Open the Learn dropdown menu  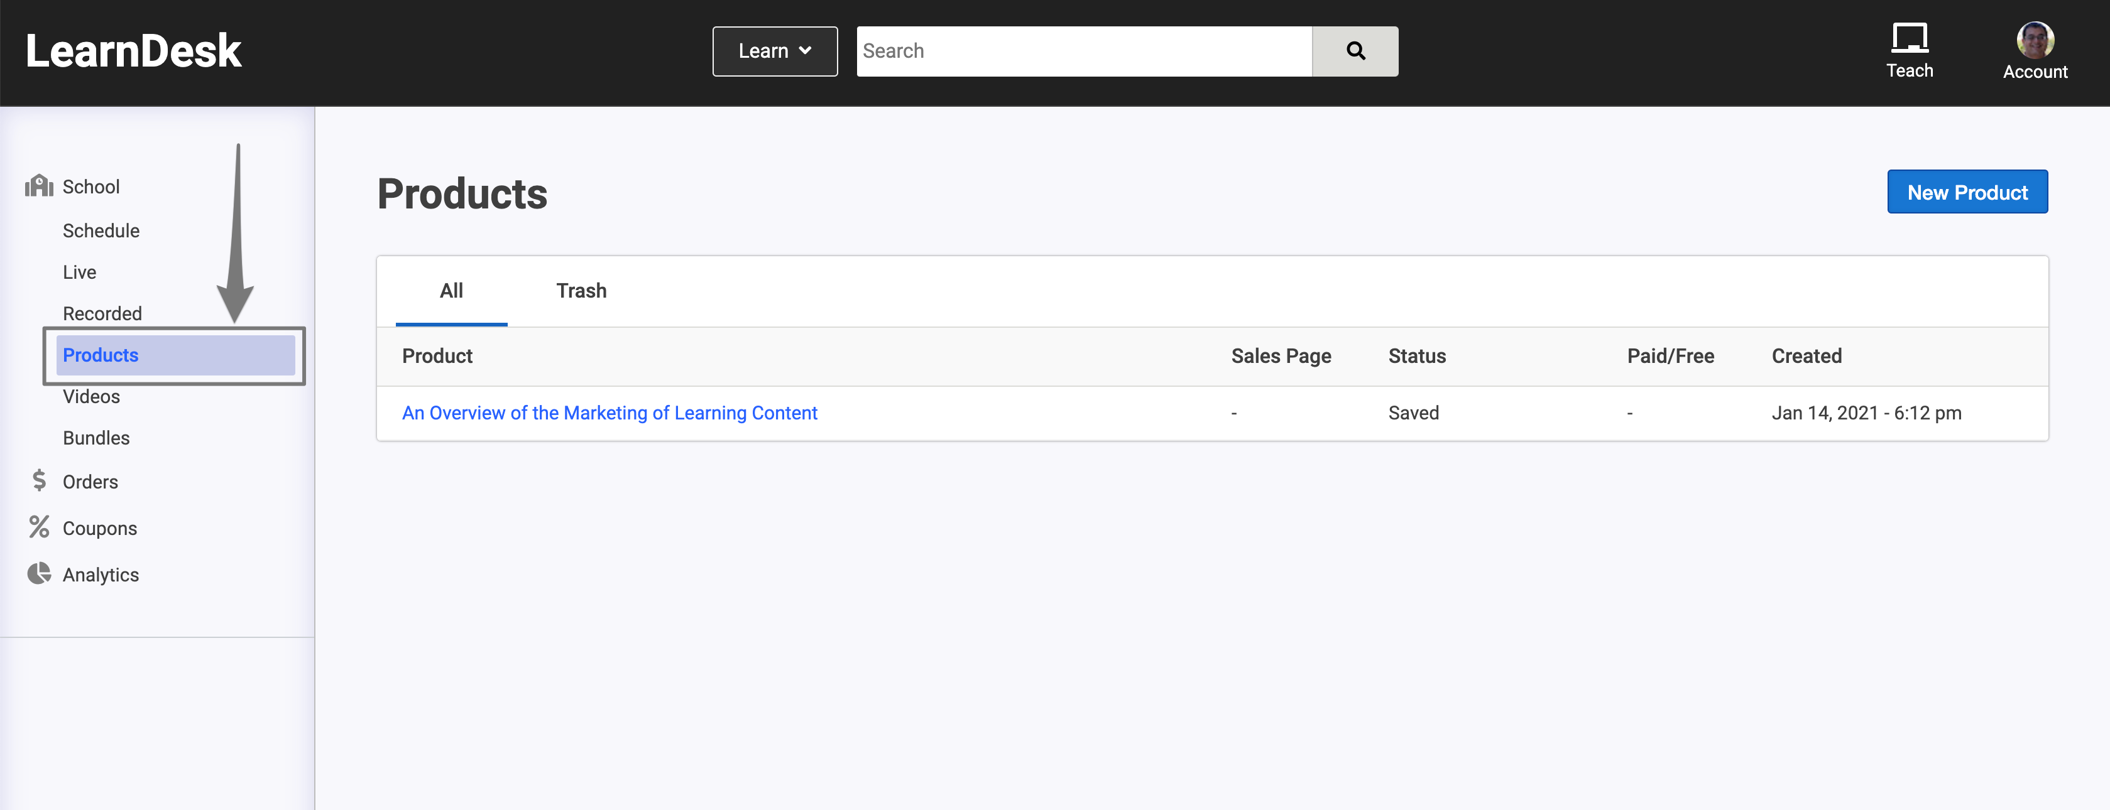point(775,51)
